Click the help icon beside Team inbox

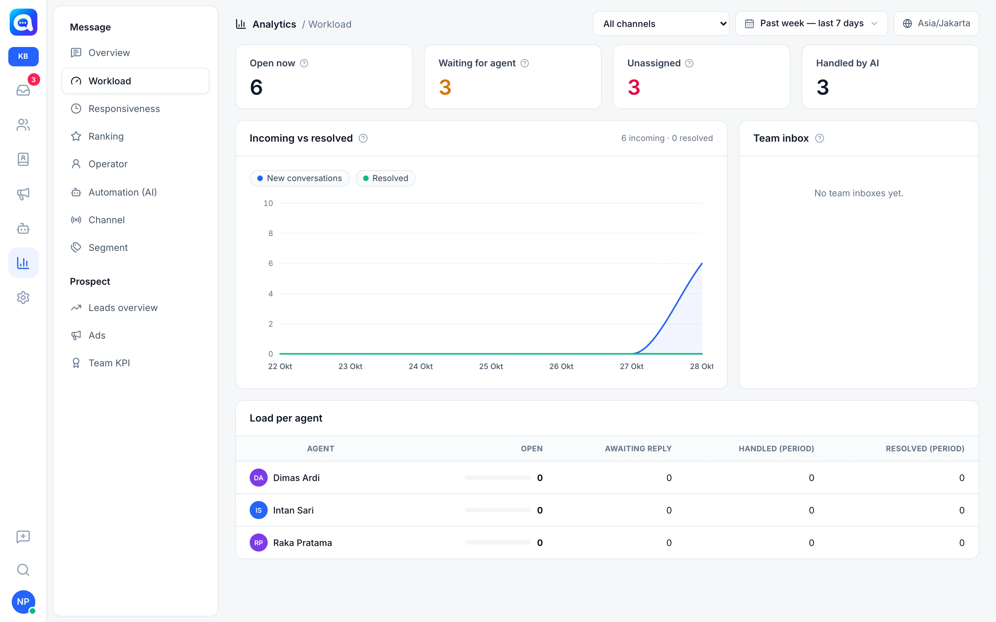pos(819,138)
